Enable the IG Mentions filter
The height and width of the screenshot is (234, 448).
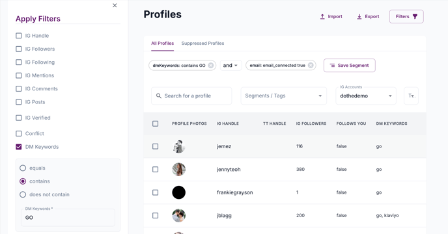[x=19, y=75]
